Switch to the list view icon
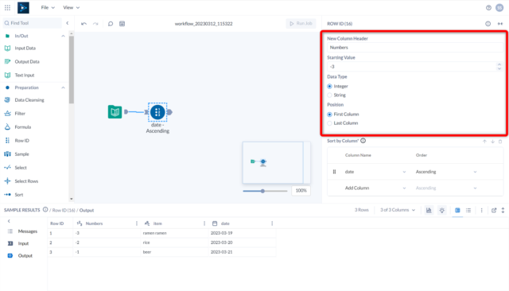Viewport: 509px width, 291px height. coord(468,210)
